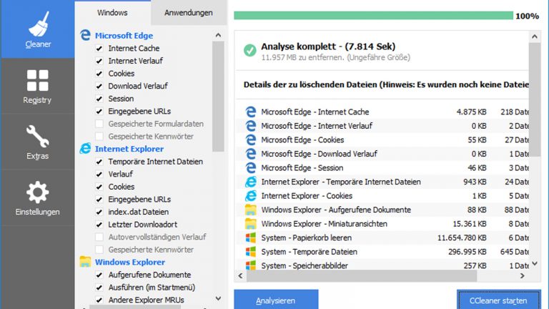Screen dimensions: 549x309
Task: Toggle Ausführen (im Startmenü) checkbox
Action: (x=99, y=288)
